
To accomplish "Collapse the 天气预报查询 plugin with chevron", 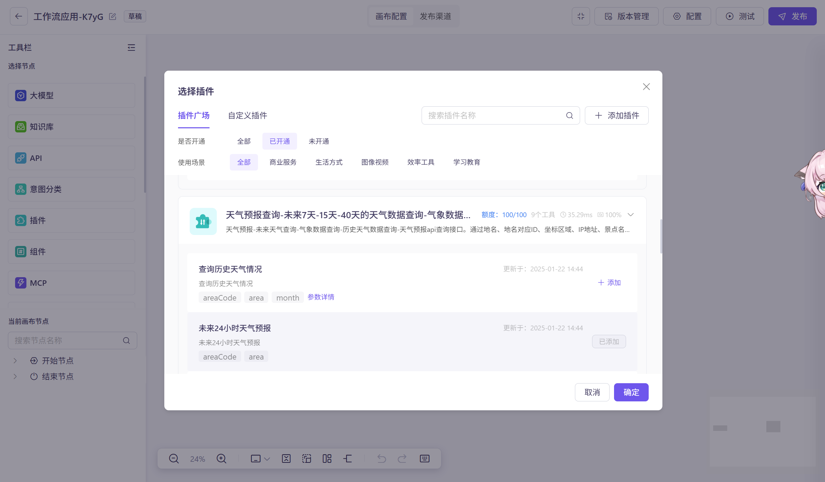I will [630, 215].
